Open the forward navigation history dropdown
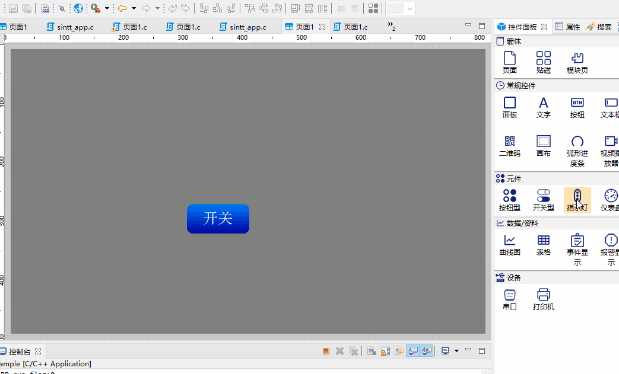This screenshot has width=619, height=374. [158, 9]
